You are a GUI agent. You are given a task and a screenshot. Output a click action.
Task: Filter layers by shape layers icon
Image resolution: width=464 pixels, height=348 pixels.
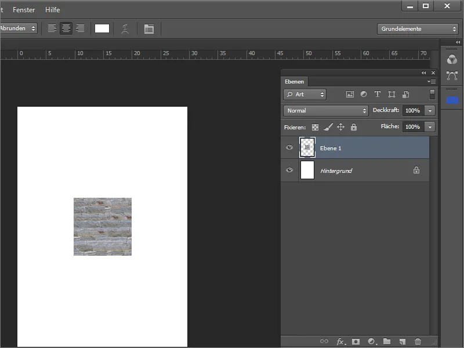tap(392, 95)
